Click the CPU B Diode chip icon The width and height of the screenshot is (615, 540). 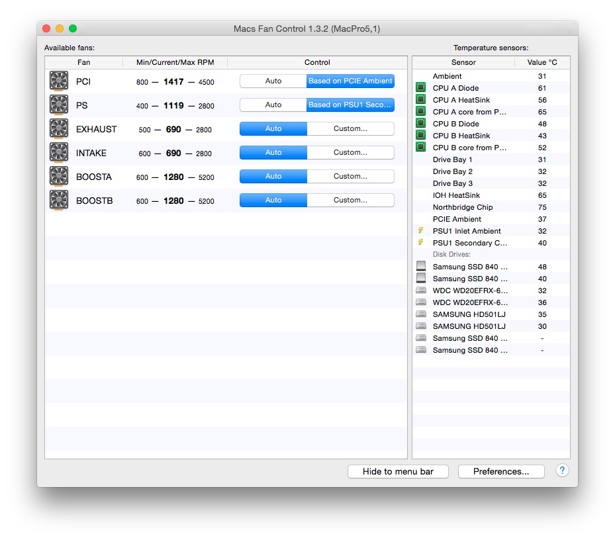point(421,123)
